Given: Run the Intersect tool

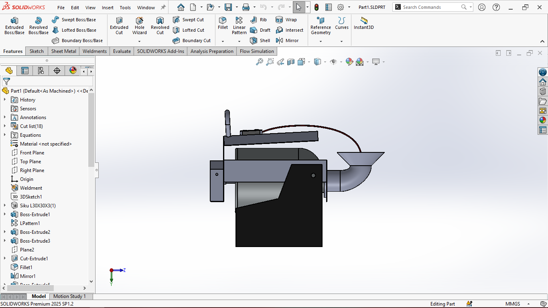Looking at the screenshot, I should [290, 30].
